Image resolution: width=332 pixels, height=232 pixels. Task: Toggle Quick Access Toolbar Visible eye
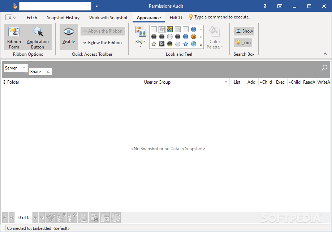pos(69,37)
